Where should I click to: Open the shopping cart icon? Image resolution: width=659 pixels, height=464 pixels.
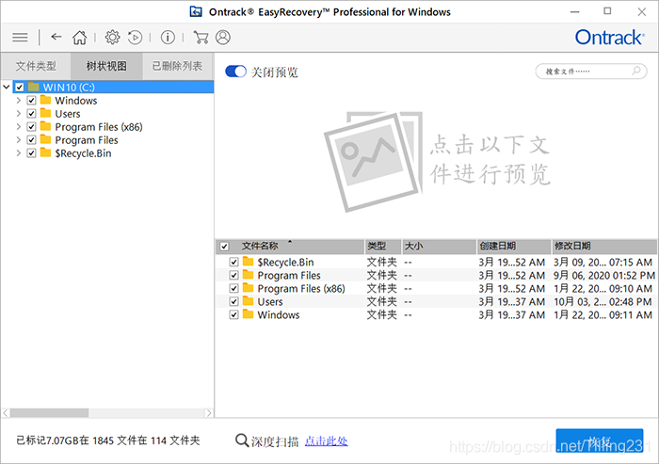pyautogui.click(x=201, y=38)
